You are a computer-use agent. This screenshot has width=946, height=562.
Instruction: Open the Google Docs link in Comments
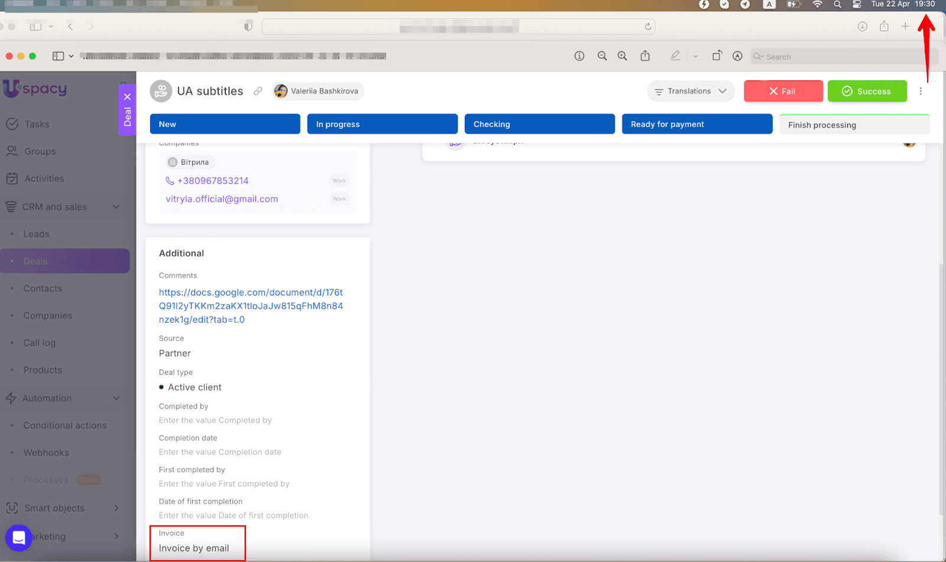(x=251, y=306)
